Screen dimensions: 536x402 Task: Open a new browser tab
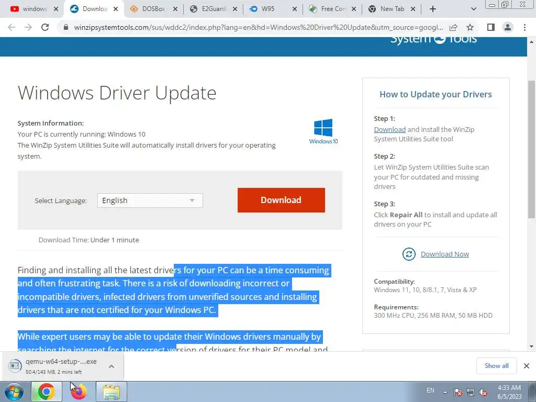click(x=433, y=9)
